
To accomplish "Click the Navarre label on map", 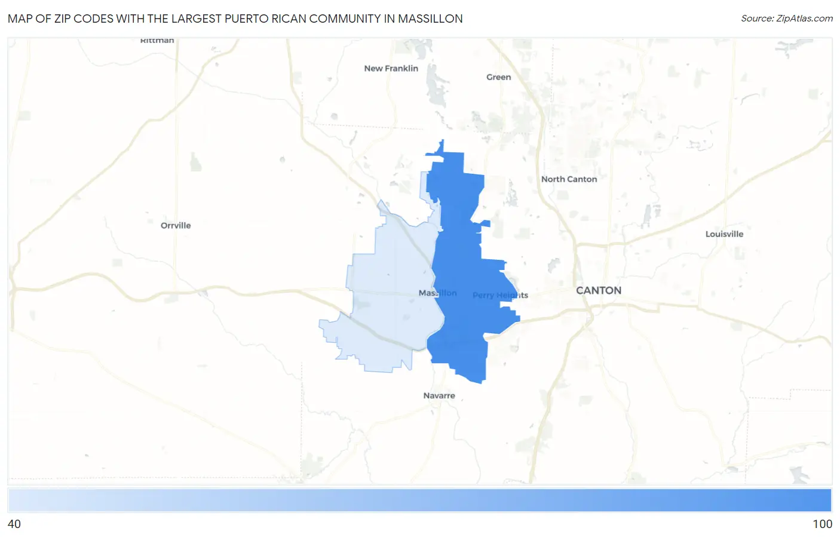I will click(439, 395).
